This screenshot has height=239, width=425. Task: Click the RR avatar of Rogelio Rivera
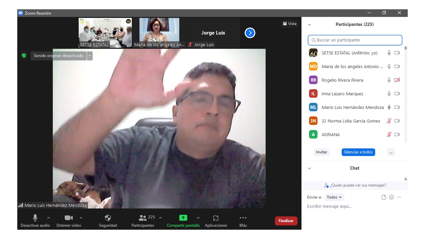click(x=313, y=80)
